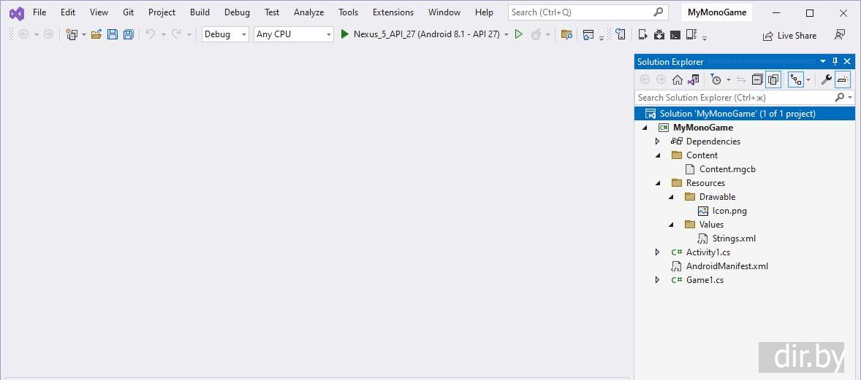Click the Save icon in toolbar
The image size is (861, 380).
tap(113, 34)
